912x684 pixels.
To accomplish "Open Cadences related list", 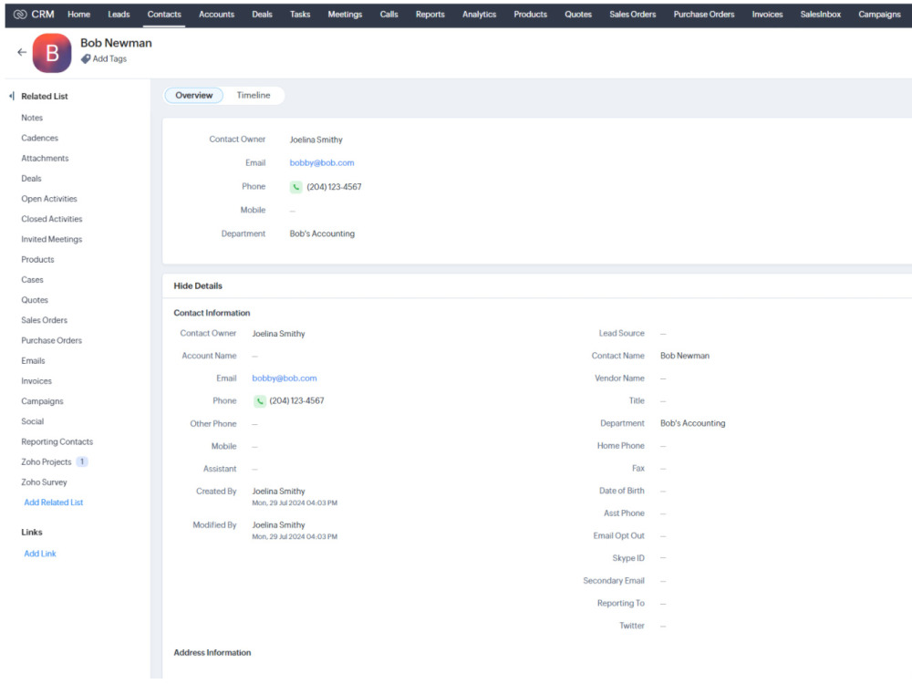I will (39, 138).
